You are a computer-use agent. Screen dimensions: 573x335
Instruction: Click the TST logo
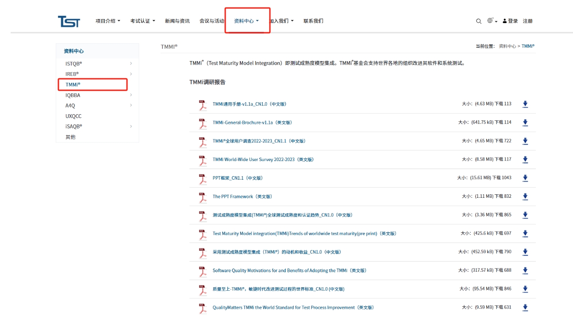(69, 21)
